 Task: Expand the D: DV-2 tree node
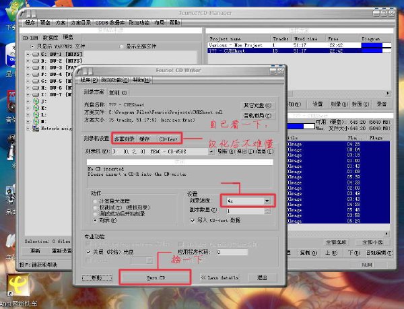[x=28, y=61]
